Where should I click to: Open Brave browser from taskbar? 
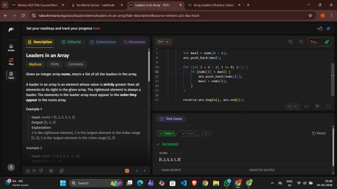[194, 183]
